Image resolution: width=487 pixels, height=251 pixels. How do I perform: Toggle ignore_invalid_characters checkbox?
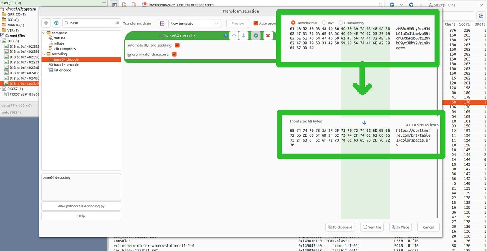point(174,54)
